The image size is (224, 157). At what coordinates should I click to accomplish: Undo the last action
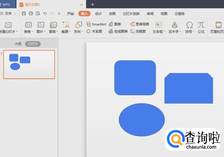click(x=45, y=13)
